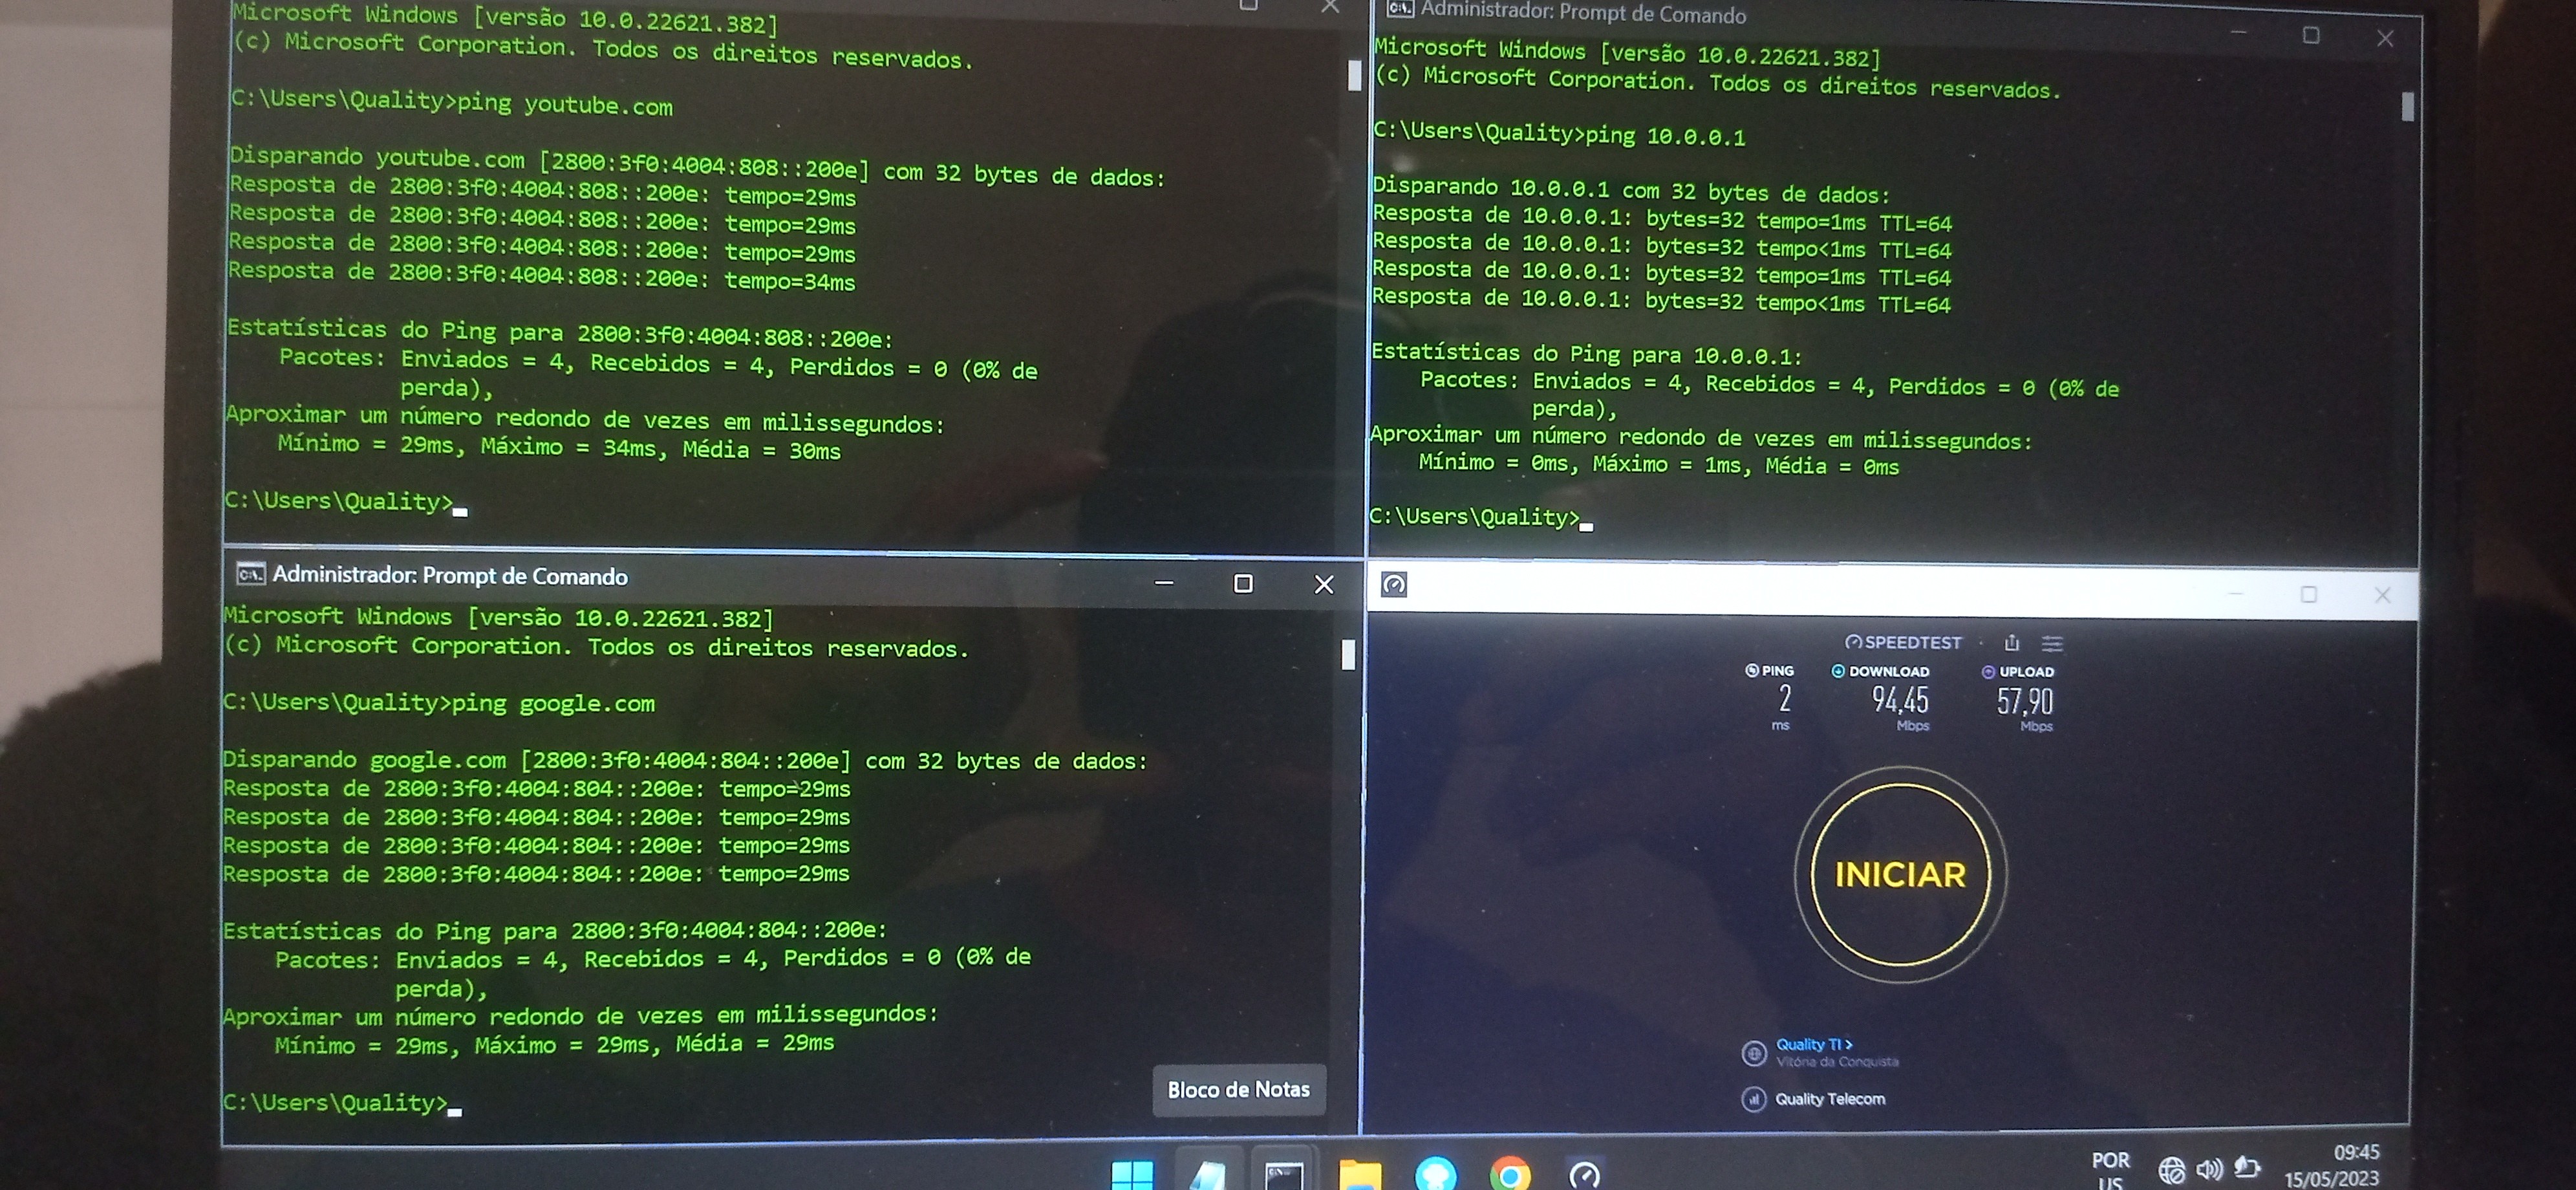Open Bloco de Notas from taskbar
This screenshot has width=2576, height=1190.
point(1208,1175)
